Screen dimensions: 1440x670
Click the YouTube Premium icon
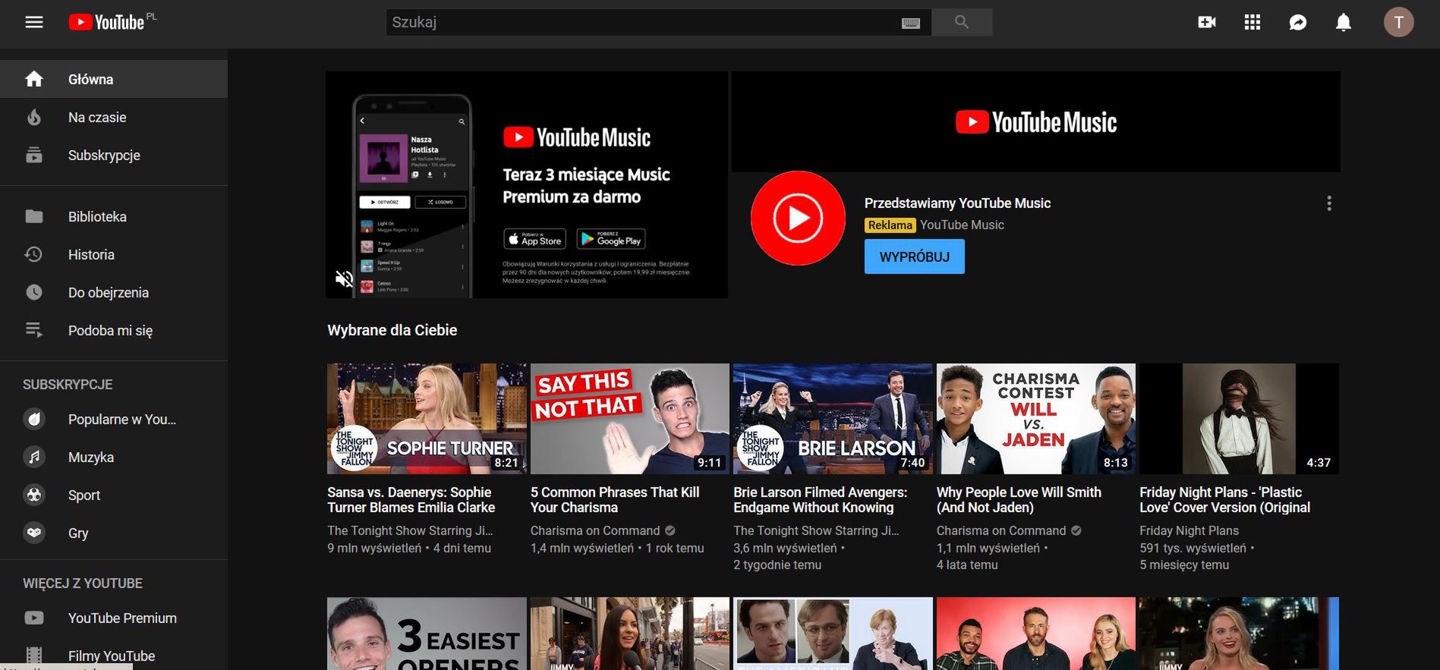click(x=34, y=618)
